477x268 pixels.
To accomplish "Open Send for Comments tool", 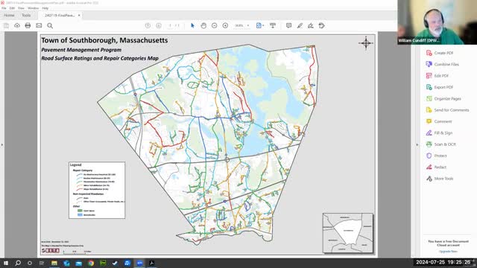I will click(447, 110).
